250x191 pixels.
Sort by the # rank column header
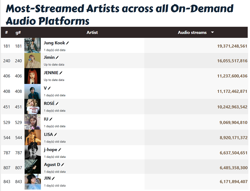(x=6, y=32)
